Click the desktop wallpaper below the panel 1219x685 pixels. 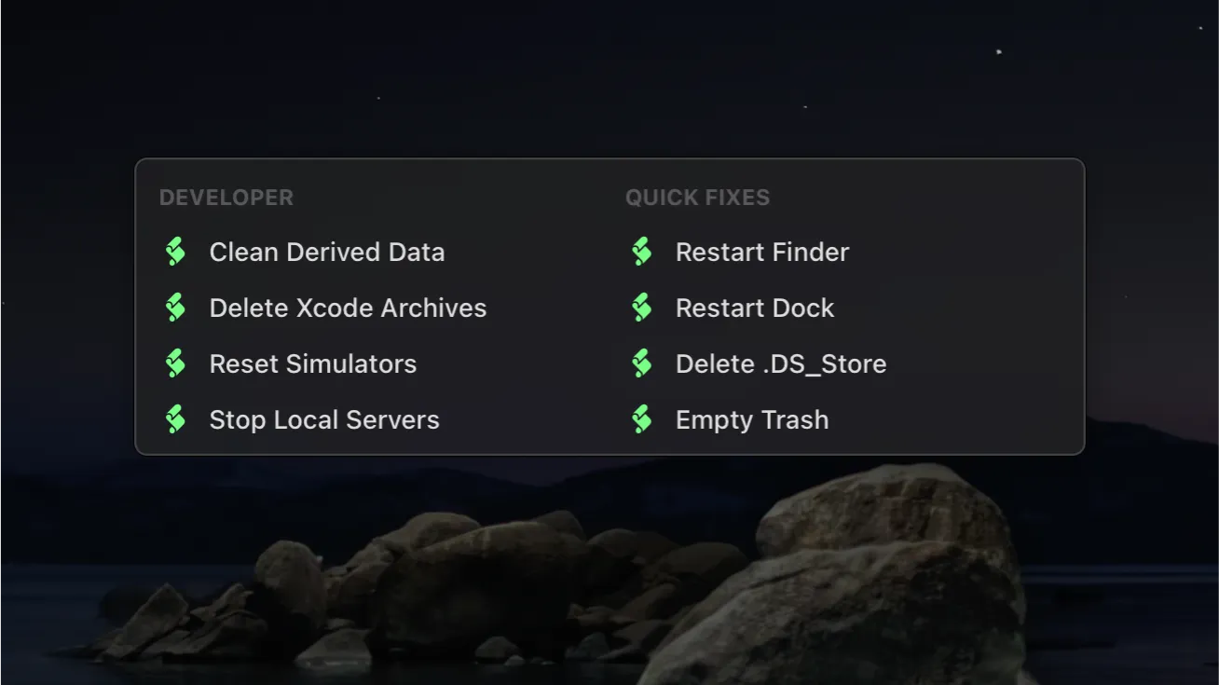pyautogui.click(x=609, y=578)
